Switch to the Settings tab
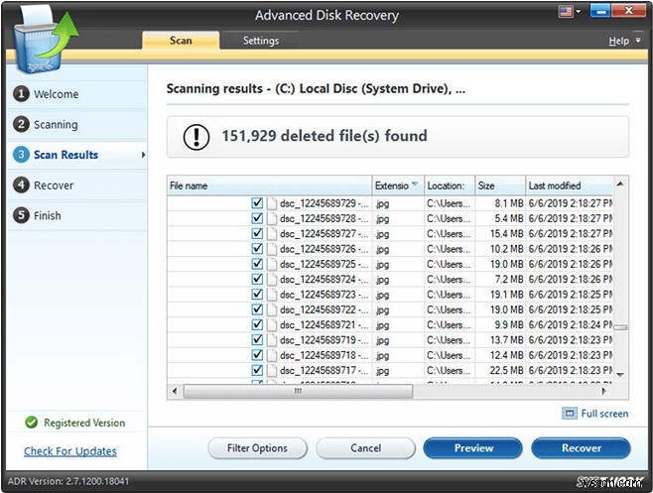This screenshot has height=493, width=653. click(260, 41)
